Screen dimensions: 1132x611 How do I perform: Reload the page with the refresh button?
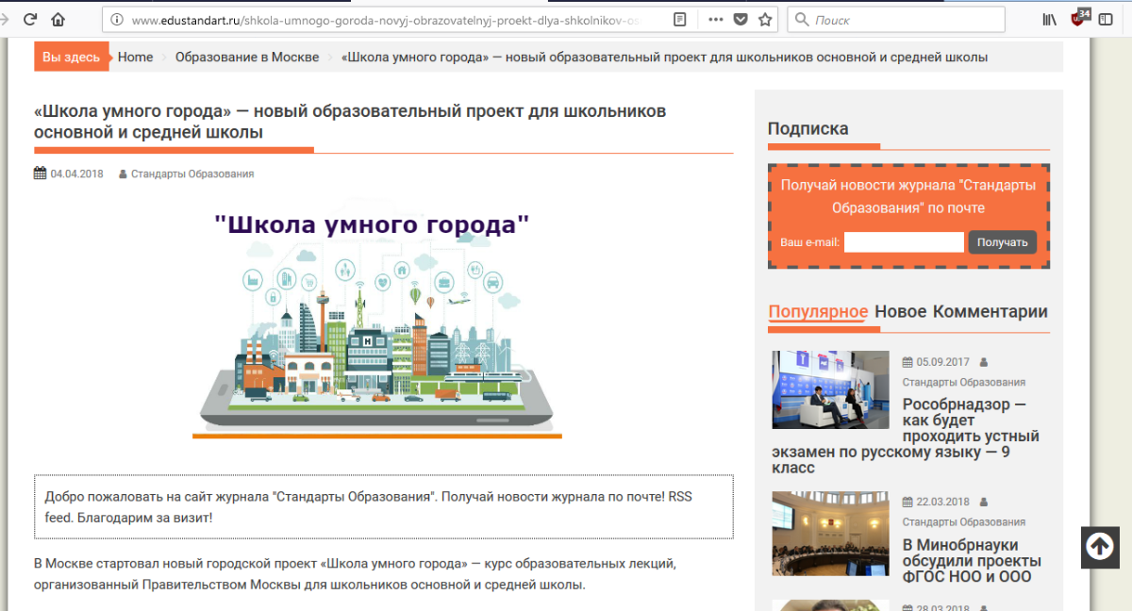(x=30, y=19)
